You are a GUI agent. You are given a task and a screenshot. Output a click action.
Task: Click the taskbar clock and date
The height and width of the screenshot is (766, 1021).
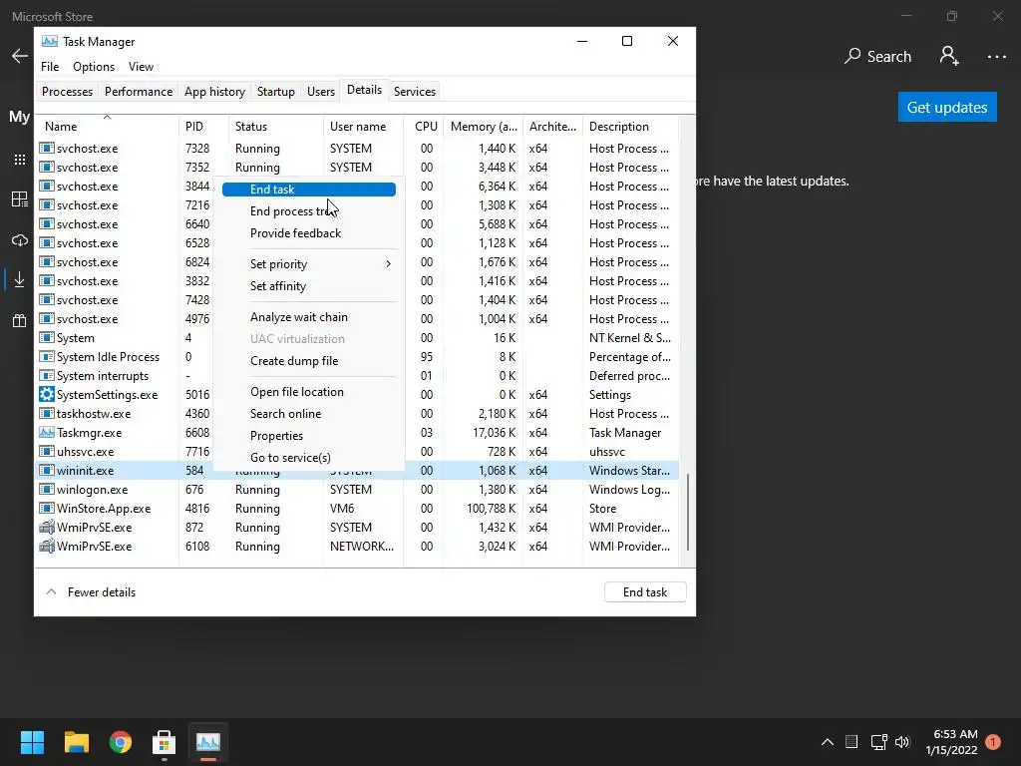(952, 742)
